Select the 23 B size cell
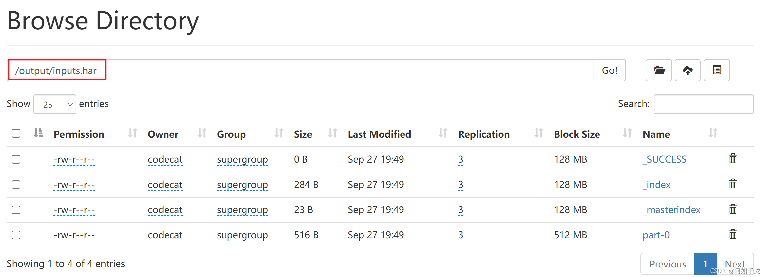This screenshot has height=277, width=765. tap(304, 210)
